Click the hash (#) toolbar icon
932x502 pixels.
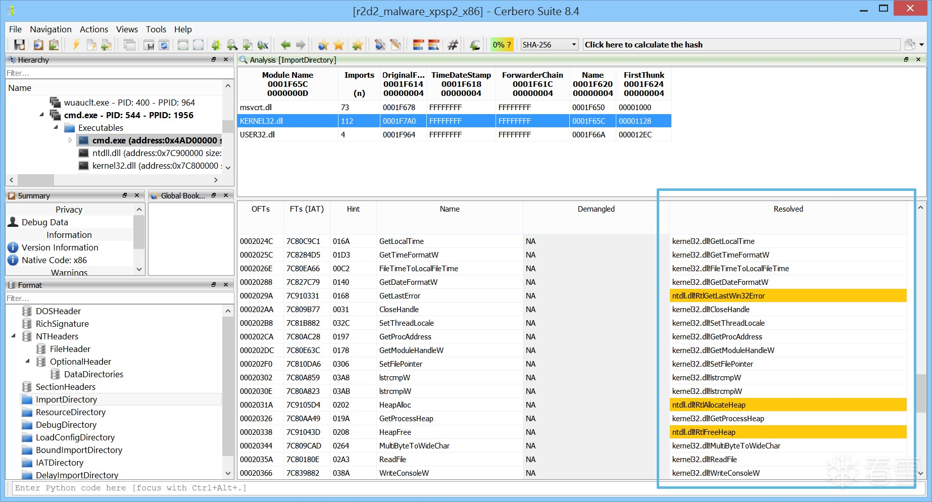pos(453,45)
